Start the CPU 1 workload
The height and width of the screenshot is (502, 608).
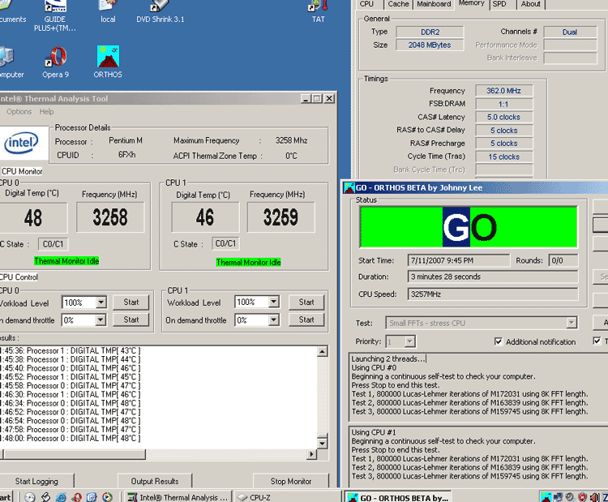[x=306, y=302]
